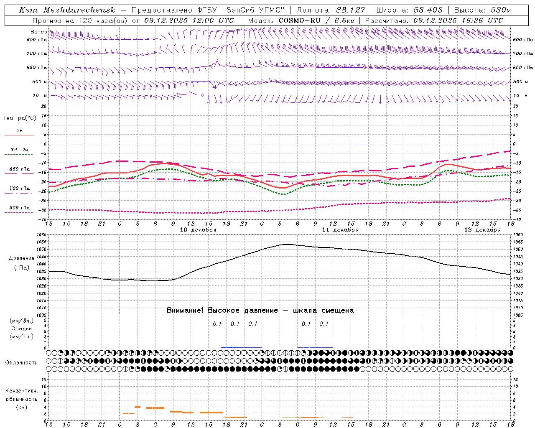The width and height of the screenshot is (535, 428).
Task: Click the Конвективн. label text
Action: coord(21,391)
